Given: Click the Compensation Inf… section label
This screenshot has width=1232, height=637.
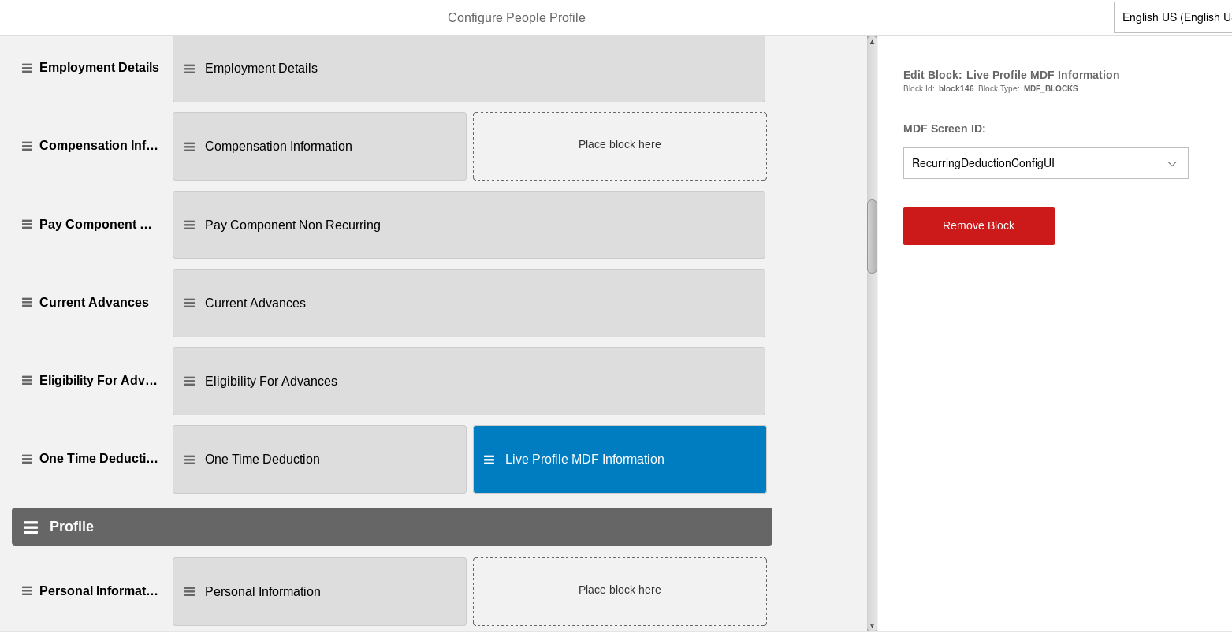Looking at the screenshot, I should click(x=99, y=146).
